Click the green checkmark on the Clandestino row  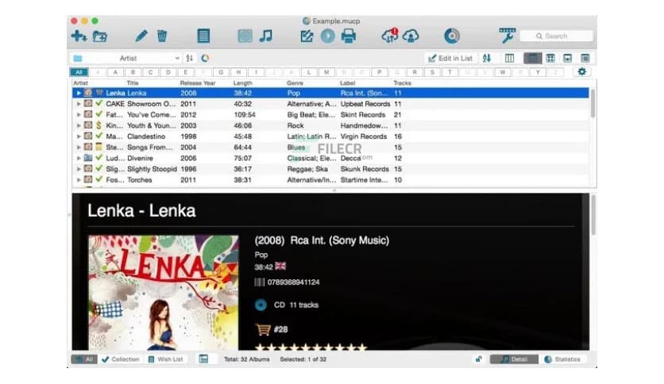98,136
